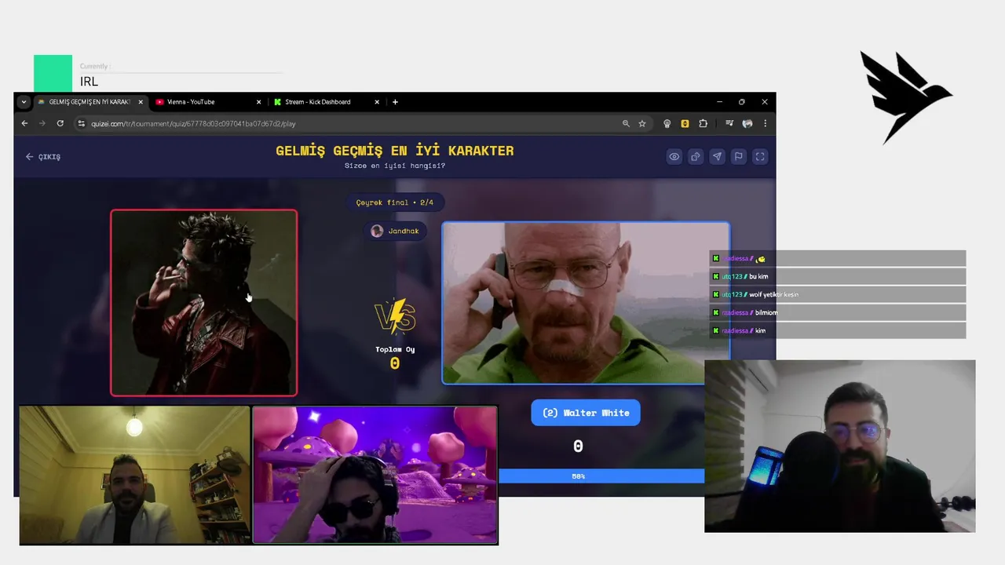Maximize the Chrome window
This screenshot has width=1005, height=565.
[742, 102]
